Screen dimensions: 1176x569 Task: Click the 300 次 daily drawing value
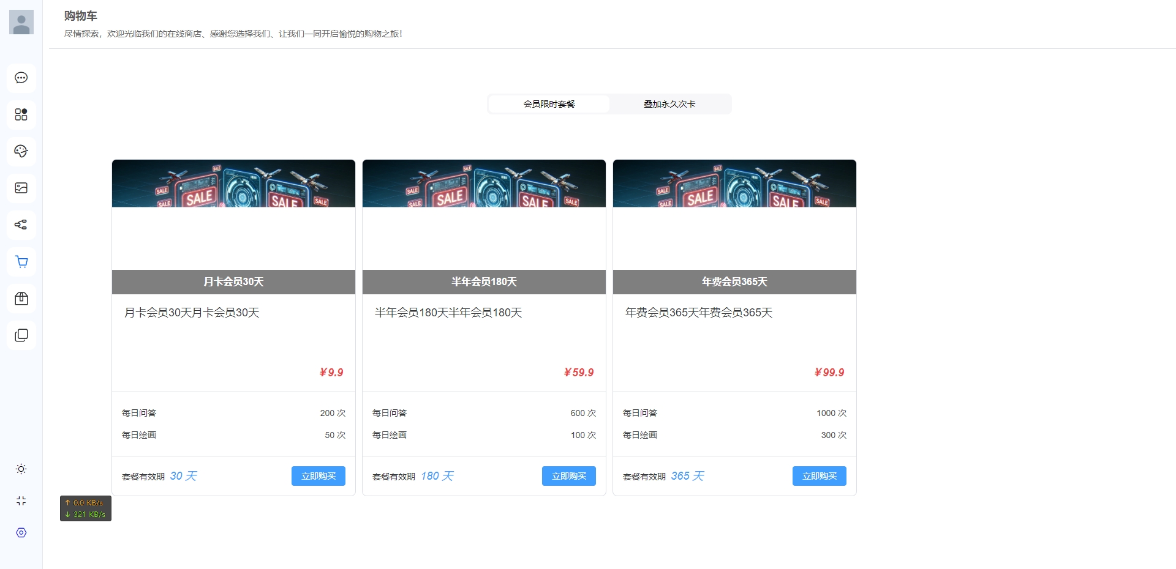834,435
